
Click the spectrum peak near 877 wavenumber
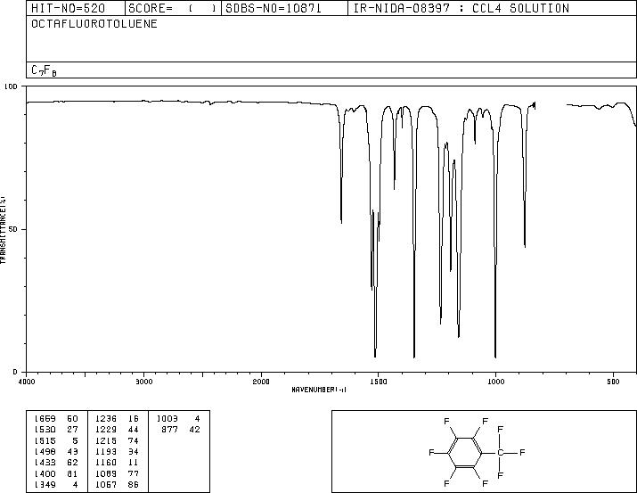pos(525,245)
